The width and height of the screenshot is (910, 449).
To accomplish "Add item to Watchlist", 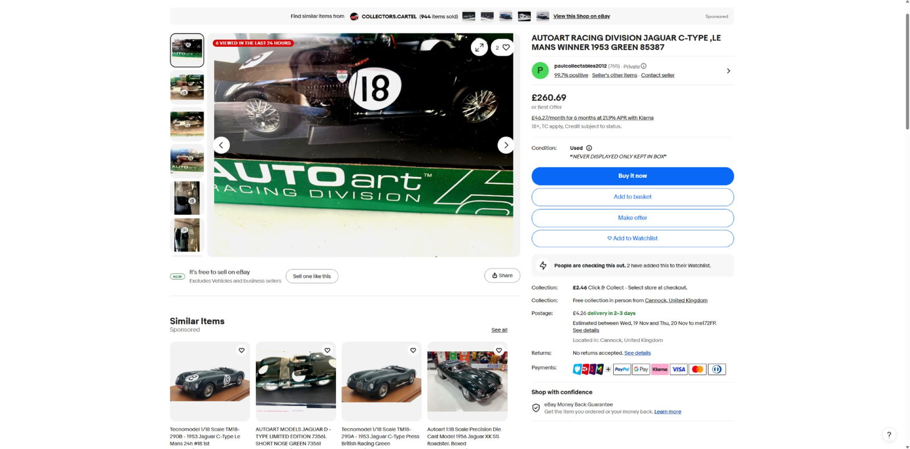I will (x=632, y=239).
